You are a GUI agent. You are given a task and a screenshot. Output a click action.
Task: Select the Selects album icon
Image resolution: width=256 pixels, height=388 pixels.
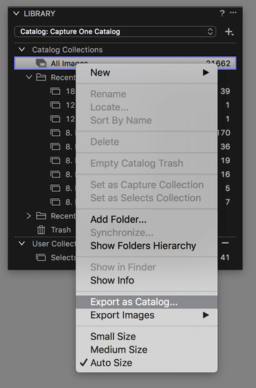tap(41, 257)
